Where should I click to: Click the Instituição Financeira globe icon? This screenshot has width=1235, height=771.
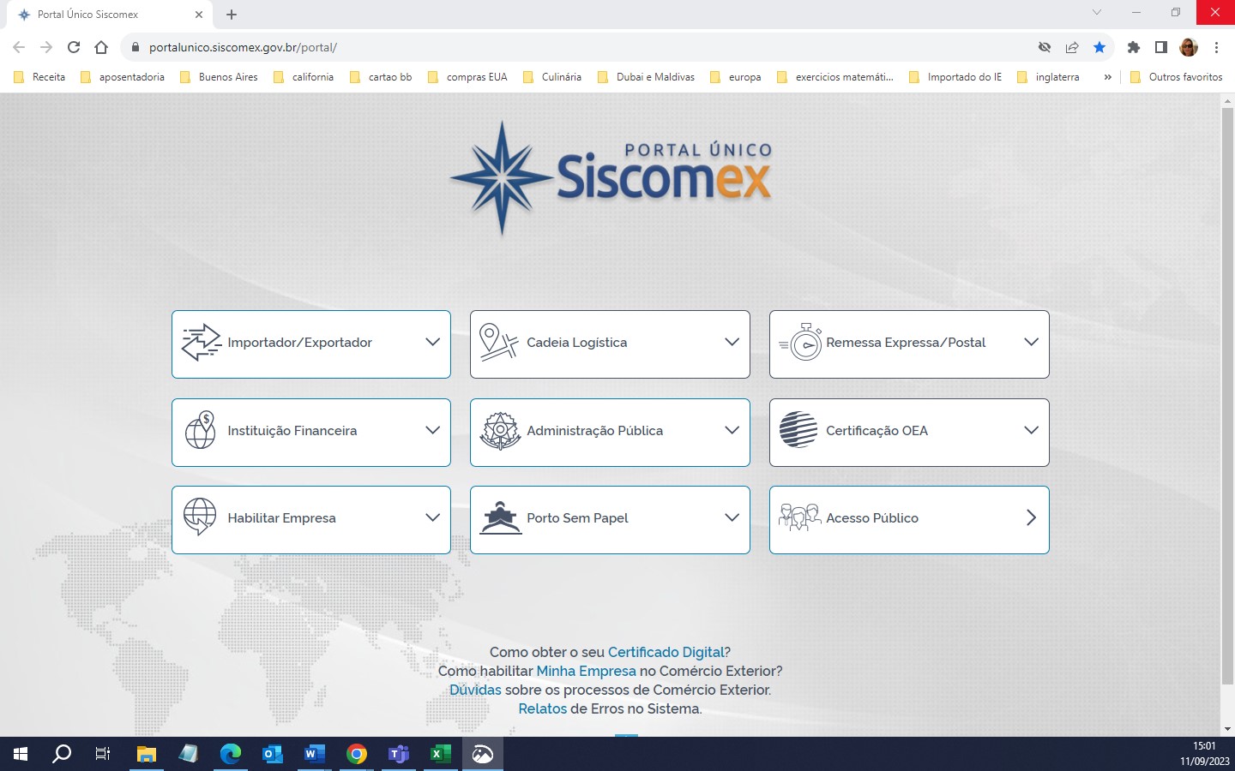point(201,430)
